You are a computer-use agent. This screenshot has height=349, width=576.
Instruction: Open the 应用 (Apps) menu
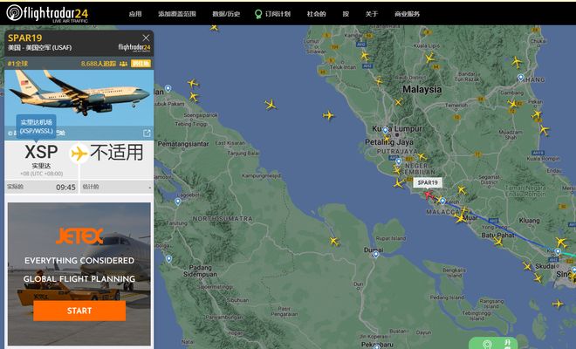(135, 14)
